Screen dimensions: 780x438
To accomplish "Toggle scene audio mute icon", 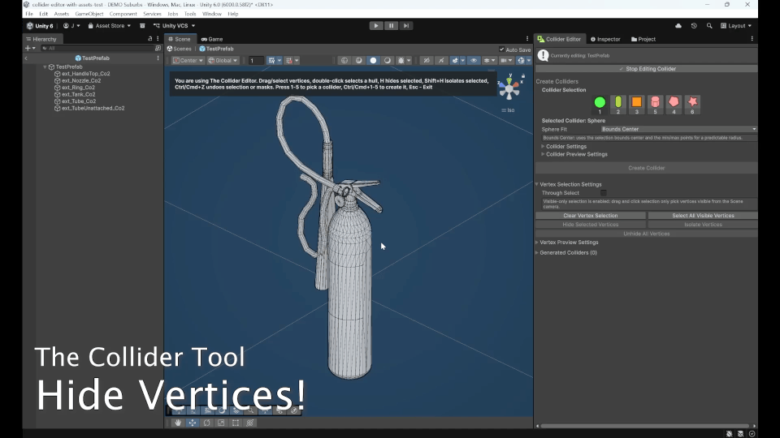I will pyautogui.click(x=441, y=61).
